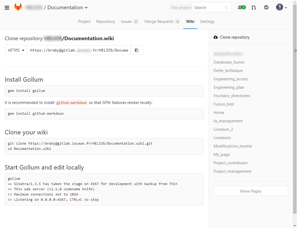Image resolution: width=297 pixels, height=228 pixels.
Task: Expand the Documentation project title dropdown
Action: tap(85, 7)
